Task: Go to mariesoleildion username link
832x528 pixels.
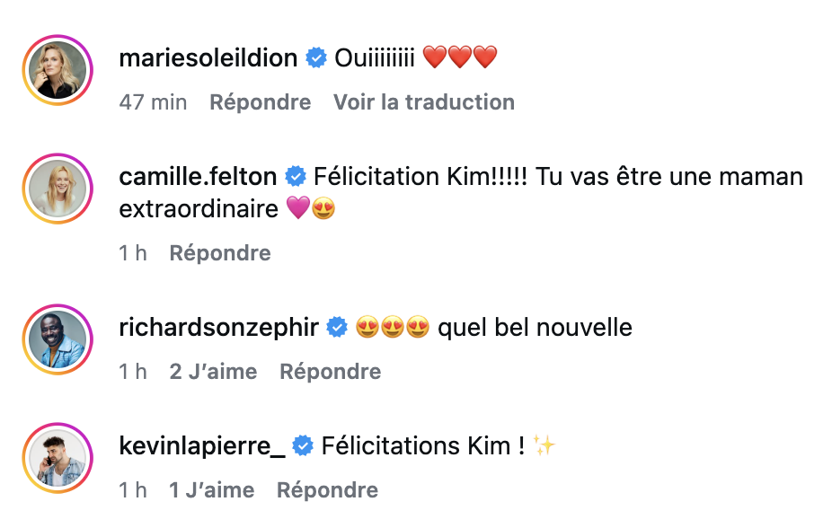Action: pyautogui.click(x=208, y=58)
